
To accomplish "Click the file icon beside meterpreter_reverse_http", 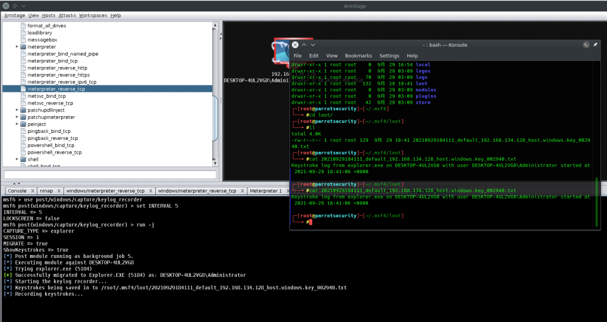I will pyautogui.click(x=23, y=68).
